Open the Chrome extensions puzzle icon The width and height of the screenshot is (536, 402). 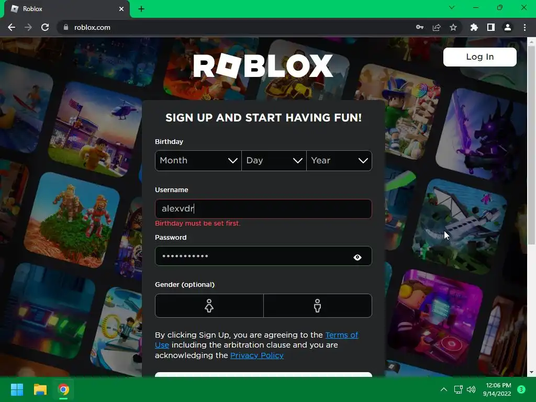pyautogui.click(x=474, y=27)
